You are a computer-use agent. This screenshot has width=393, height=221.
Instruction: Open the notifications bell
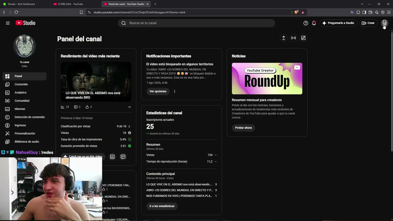(x=314, y=23)
